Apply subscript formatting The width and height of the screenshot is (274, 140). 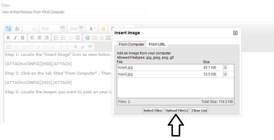pos(76,47)
